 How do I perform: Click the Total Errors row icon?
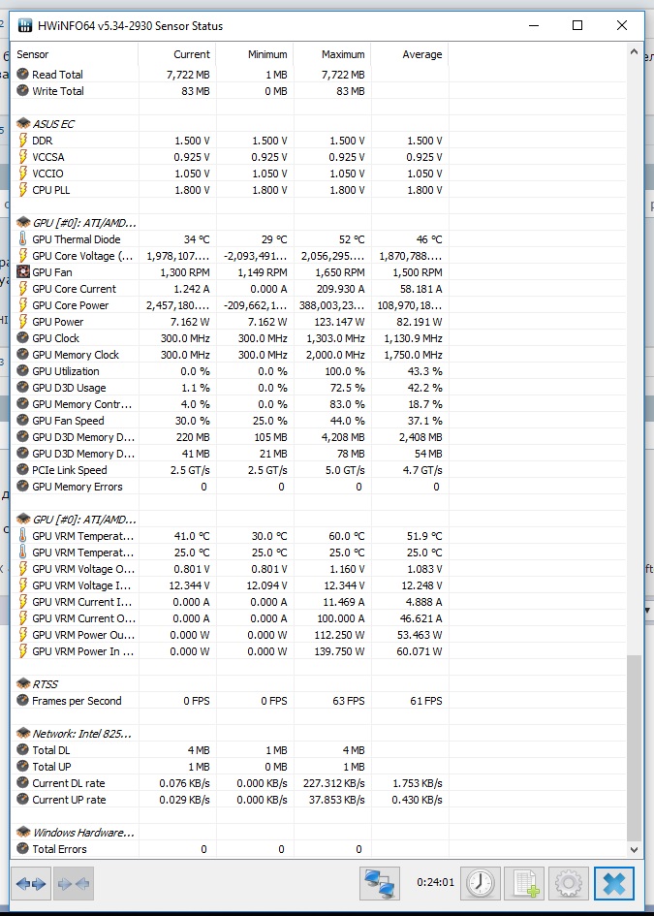[23, 848]
